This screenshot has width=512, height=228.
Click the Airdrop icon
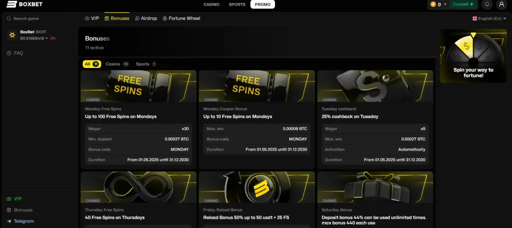click(x=137, y=18)
